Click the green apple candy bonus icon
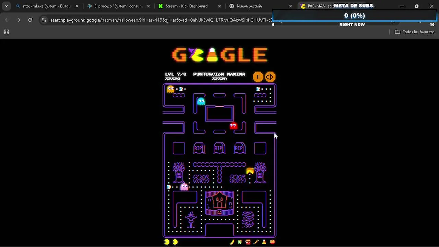 (x=240, y=242)
